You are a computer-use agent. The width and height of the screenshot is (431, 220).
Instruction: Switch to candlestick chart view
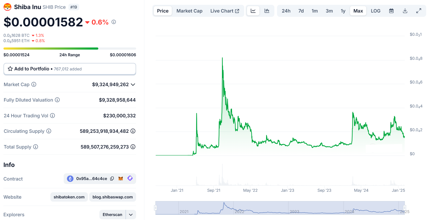point(267,11)
